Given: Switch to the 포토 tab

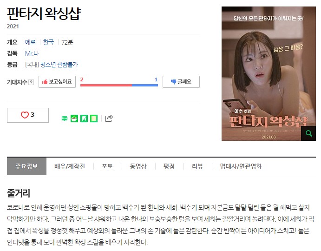Looking at the screenshot, I should [107, 166].
